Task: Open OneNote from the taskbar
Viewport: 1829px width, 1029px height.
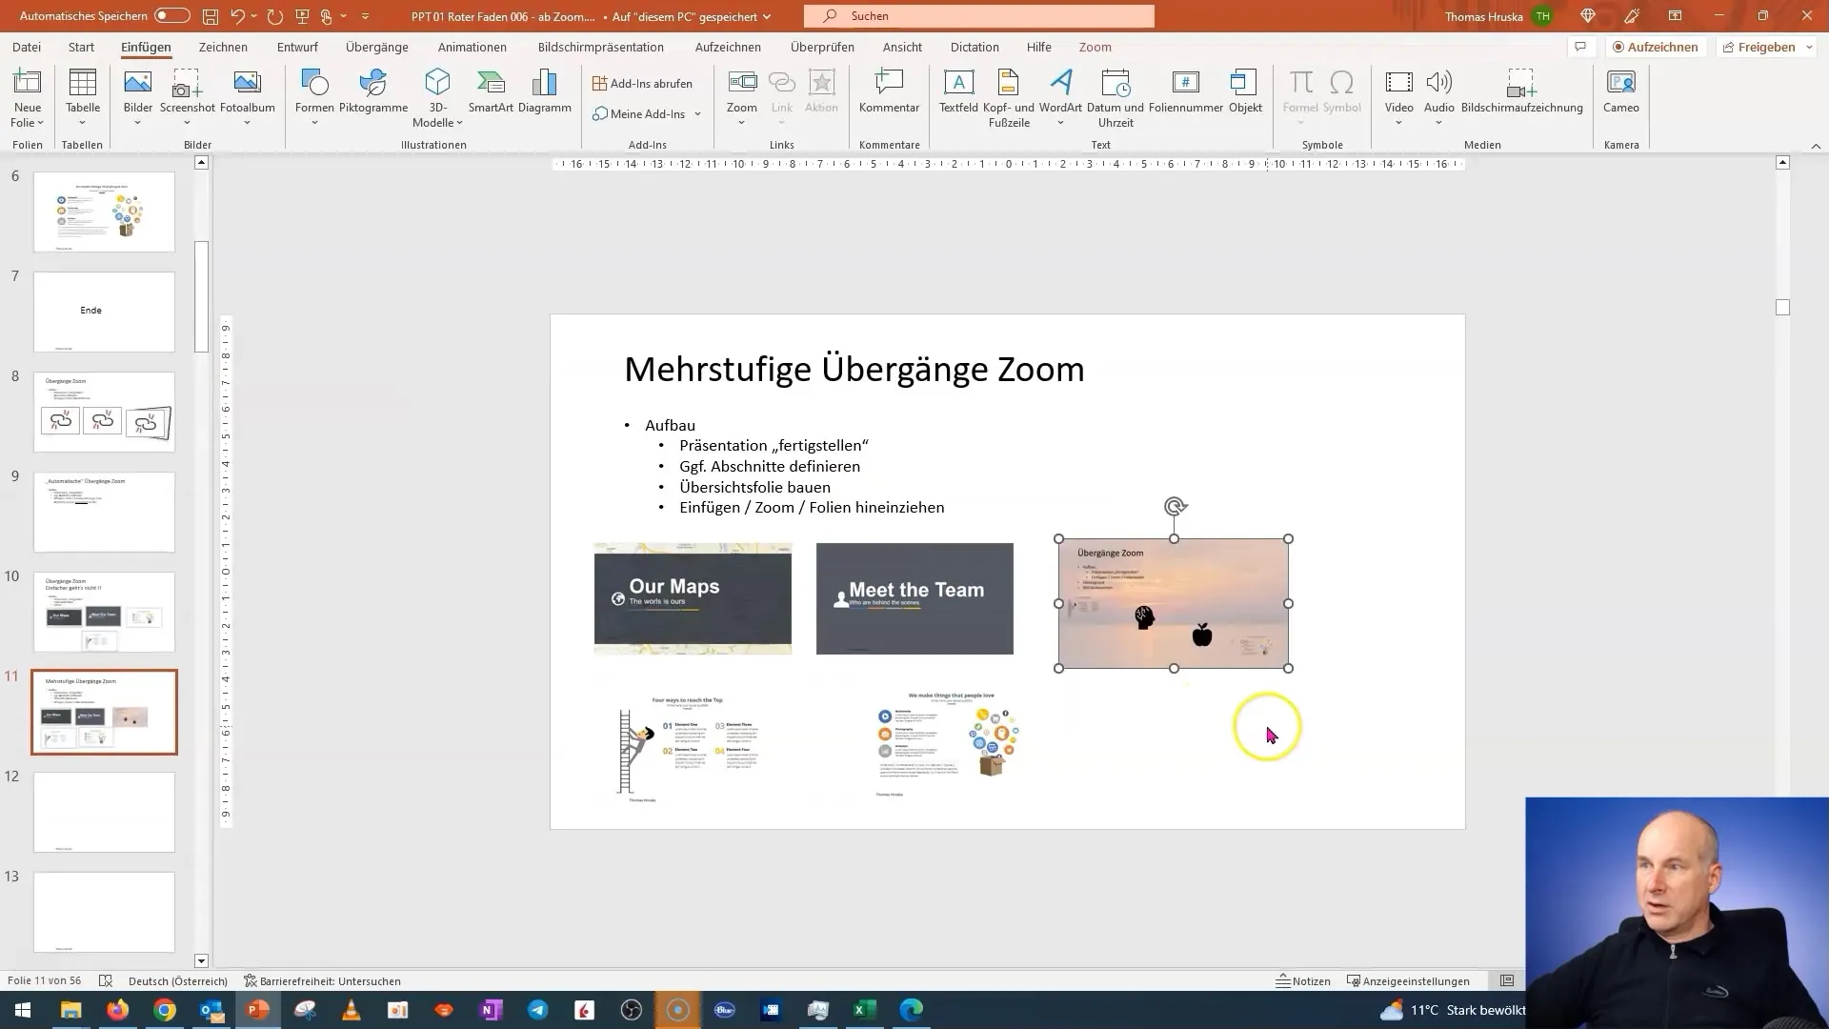Action: [491, 1010]
